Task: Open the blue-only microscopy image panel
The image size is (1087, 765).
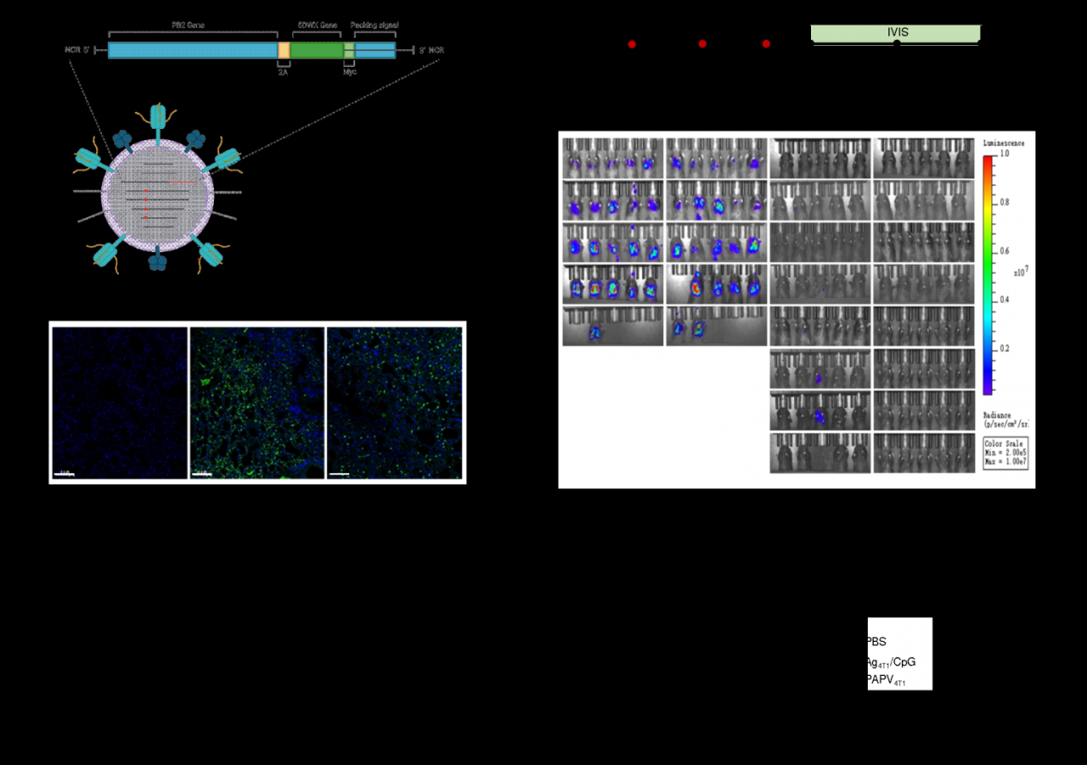Action: tap(120, 403)
